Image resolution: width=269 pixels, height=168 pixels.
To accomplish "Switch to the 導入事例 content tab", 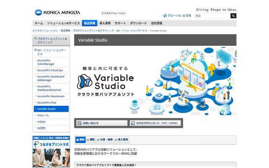I will click(x=121, y=140).
